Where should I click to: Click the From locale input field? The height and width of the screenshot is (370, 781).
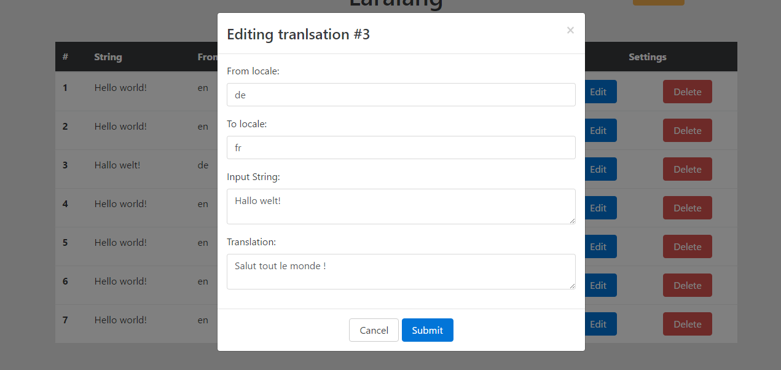[401, 95]
